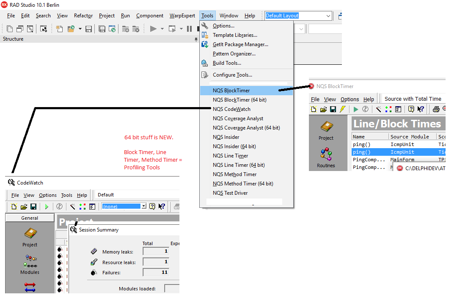Click the Run play icon in RAD Studio toolbar
Viewport: 457px width, 298px height.
coord(153,29)
